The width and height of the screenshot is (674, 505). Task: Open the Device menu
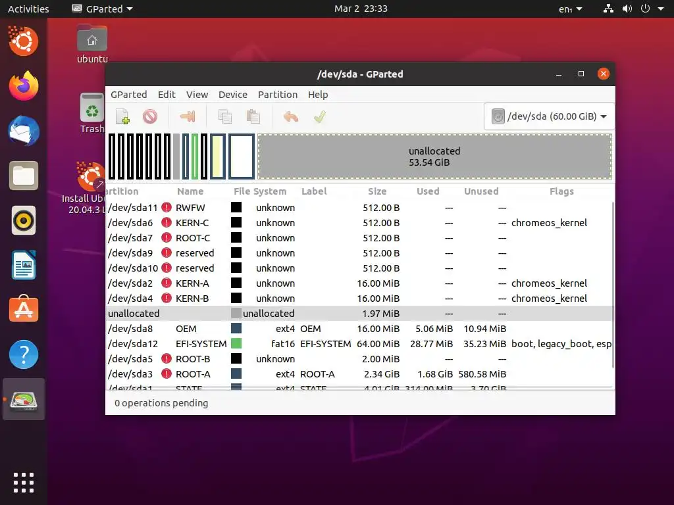232,95
